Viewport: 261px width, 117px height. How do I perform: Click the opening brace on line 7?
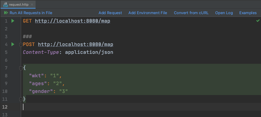click(x=24, y=68)
